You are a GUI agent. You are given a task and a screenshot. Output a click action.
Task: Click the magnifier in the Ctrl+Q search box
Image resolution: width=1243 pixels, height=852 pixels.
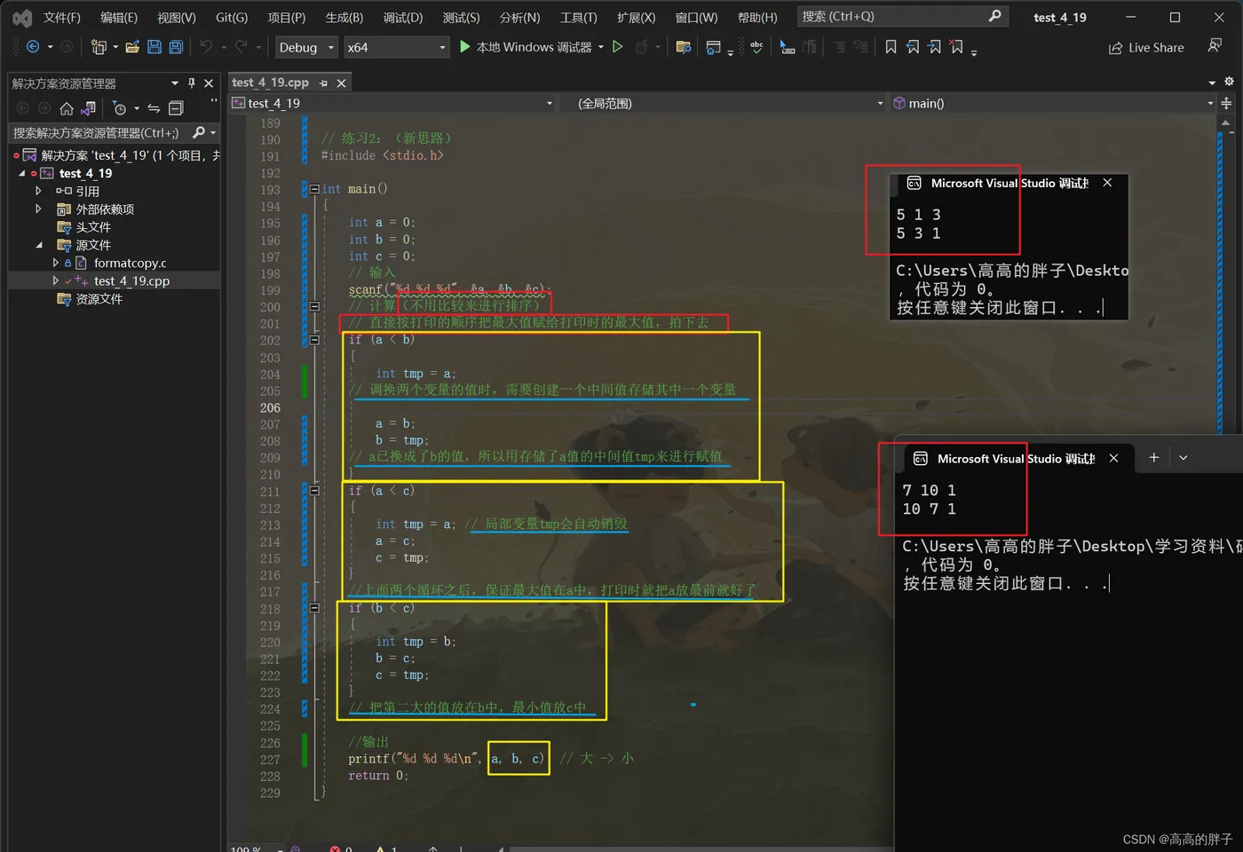(994, 16)
